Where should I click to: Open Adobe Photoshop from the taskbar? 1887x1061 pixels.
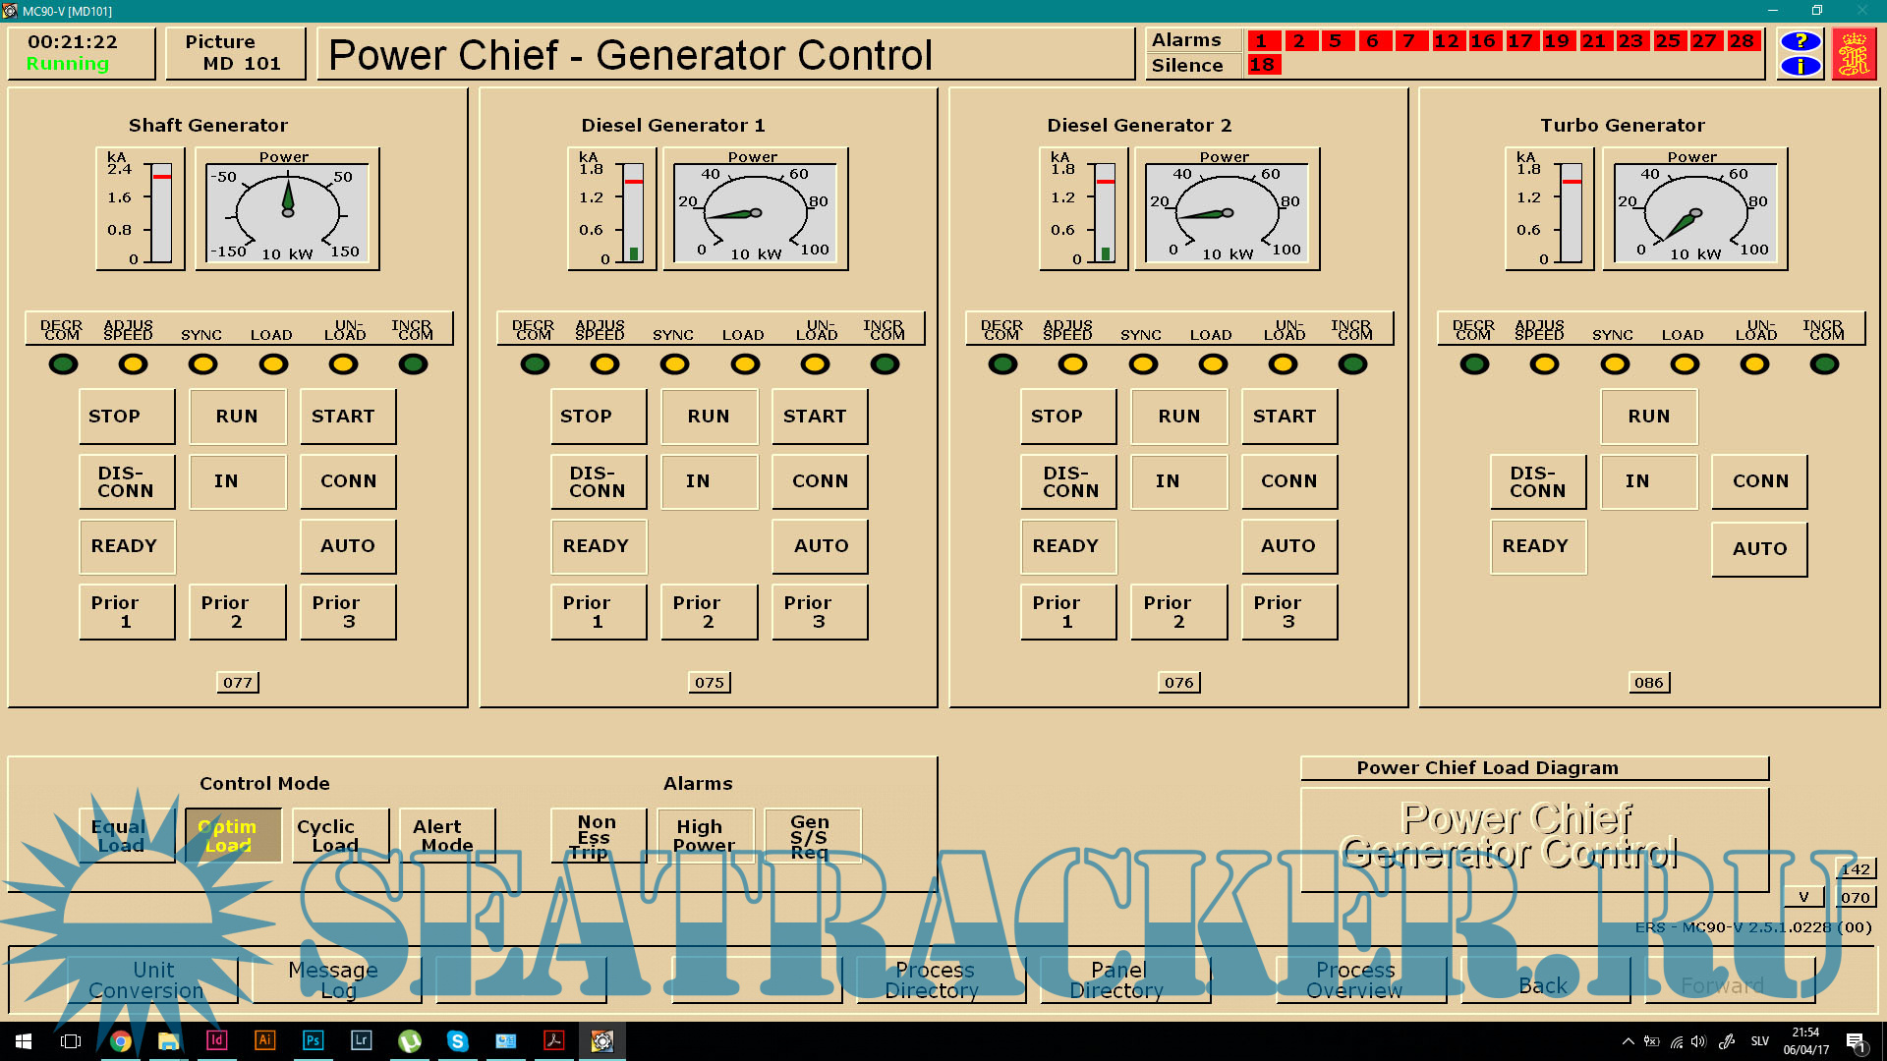pos(313,1040)
